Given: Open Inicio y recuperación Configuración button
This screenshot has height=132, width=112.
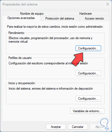Looking at the screenshot, I should (x=88, y=99).
